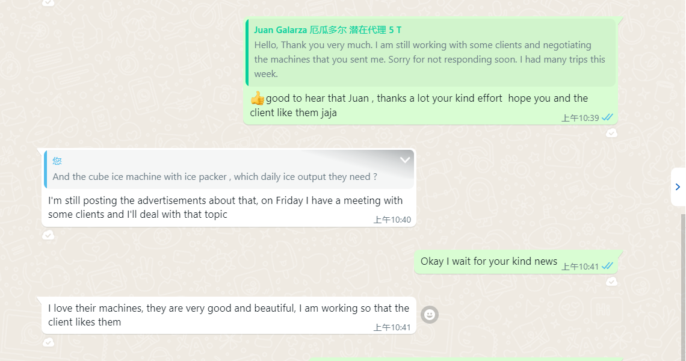
Task: Click the check bubble icon under the 10:40 received message
Action: pos(48,235)
